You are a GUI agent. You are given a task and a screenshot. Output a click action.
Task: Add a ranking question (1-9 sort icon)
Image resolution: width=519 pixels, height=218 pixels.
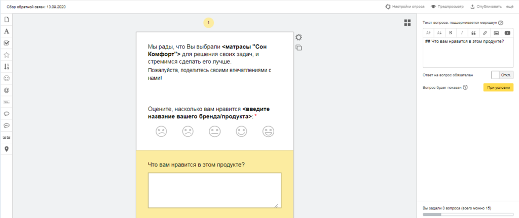pyautogui.click(x=6, y=67)
